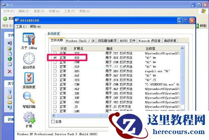Switch to the Winsock 供应者 tab

click(x=149, y=41)
